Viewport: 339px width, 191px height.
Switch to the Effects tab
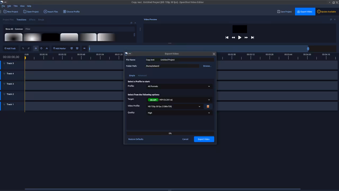tap(32, 20)
